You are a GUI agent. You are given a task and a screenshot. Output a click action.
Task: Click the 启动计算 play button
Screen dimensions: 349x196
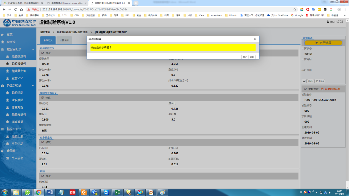(x=323, y=43)
